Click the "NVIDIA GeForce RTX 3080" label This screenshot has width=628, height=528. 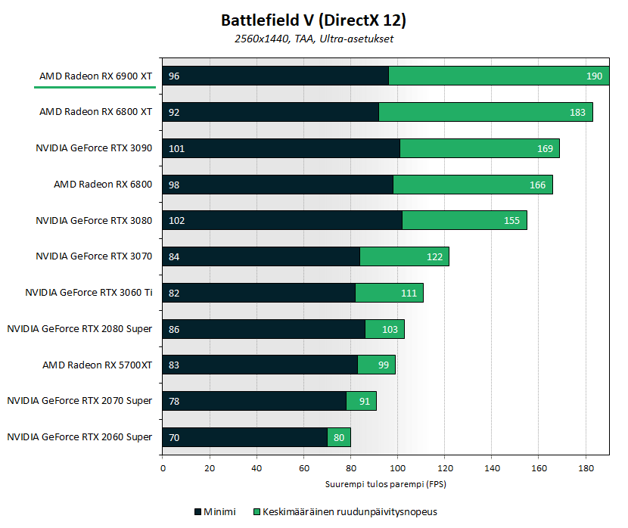point(94,221)
